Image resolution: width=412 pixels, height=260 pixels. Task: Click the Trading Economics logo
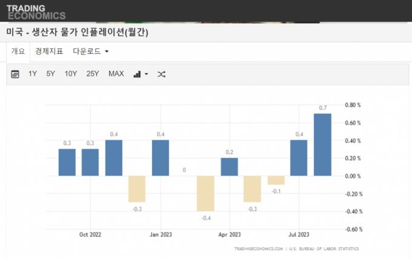[36, 11]
